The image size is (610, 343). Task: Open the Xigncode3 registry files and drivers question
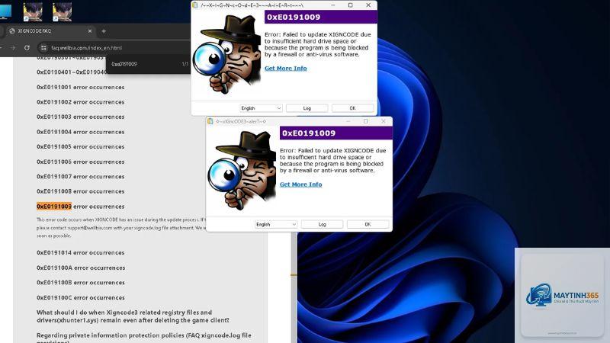tap(133, 316)
